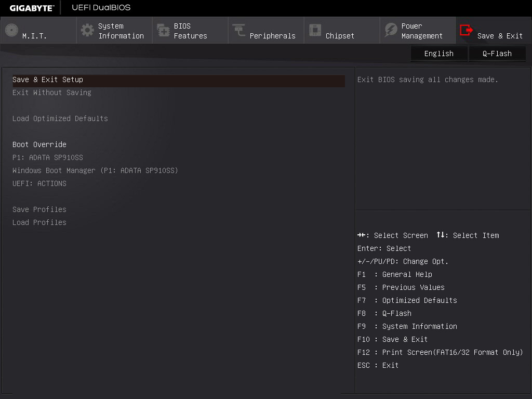Boot from P1: ADATA SP910SS

(x=48, y=157)
